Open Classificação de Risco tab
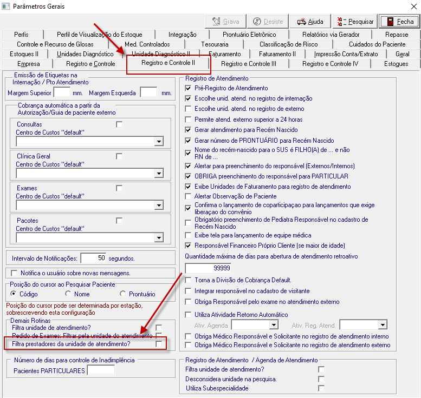The image size is (421, 398). pos(288,44)
